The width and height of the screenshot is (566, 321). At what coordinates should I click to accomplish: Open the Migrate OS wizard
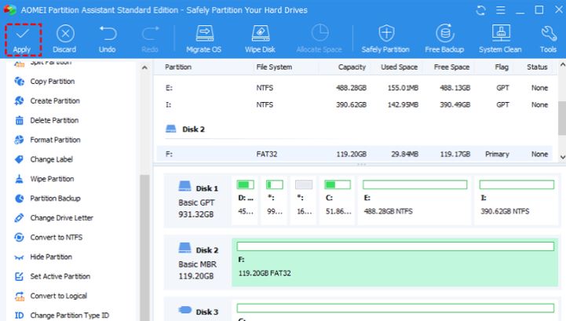pyautogui.click(x=204, y=39)
